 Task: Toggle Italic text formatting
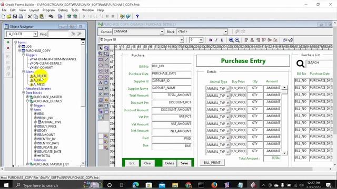point(216,40)
